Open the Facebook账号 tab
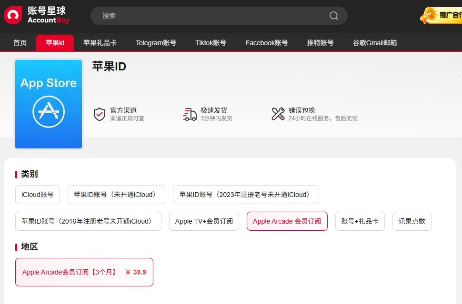 click(x=266, y=43)
